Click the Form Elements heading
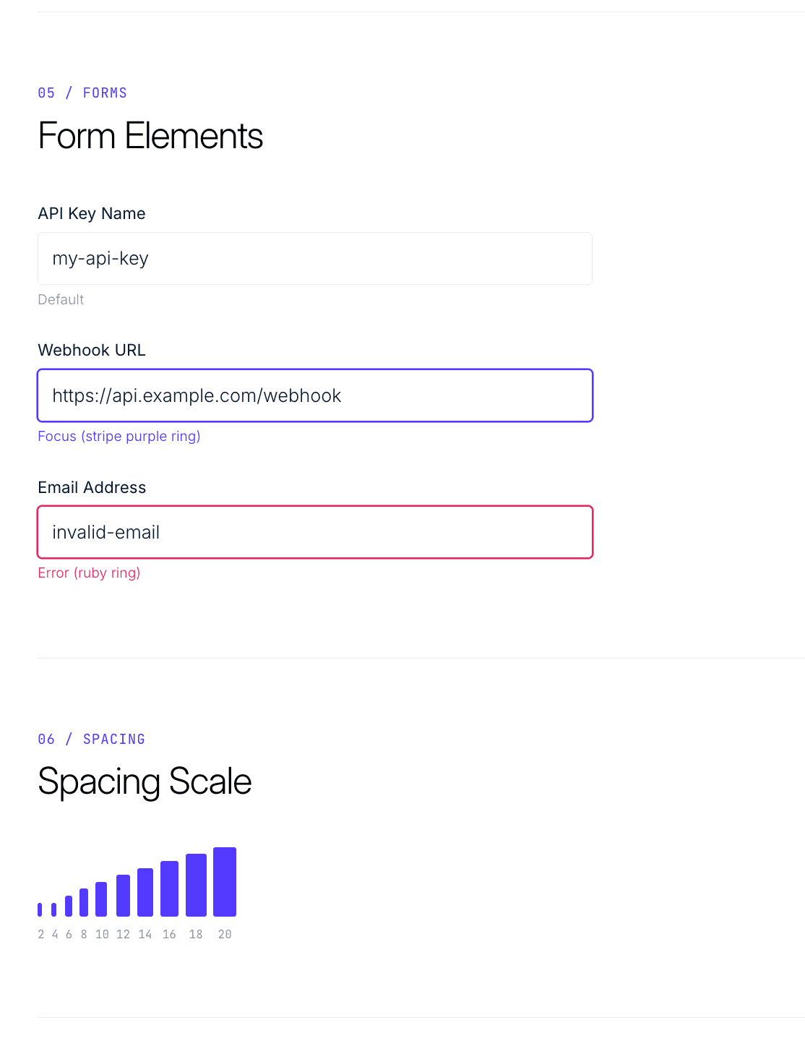Screen dimensions: 805x1054 [x=150, y=137]
